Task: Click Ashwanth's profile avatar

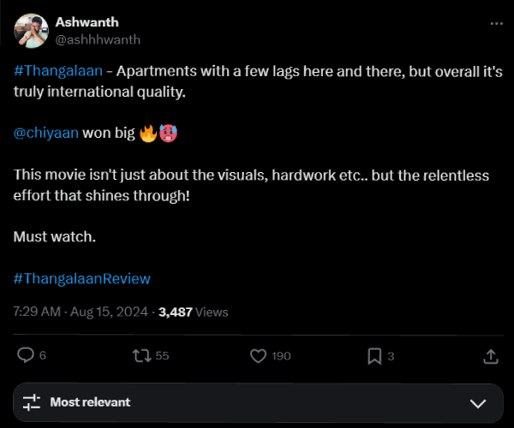Action: (31, 30)
